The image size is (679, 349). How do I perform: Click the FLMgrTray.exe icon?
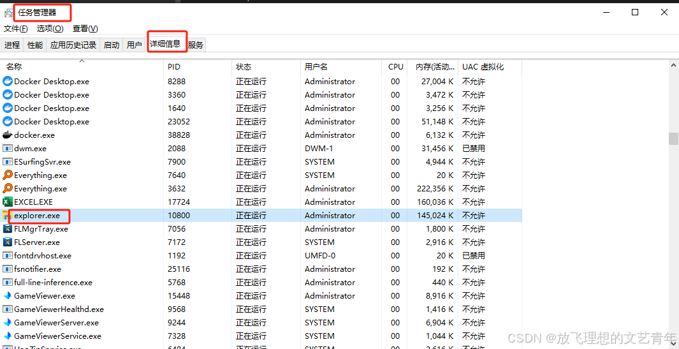(x=8, y=228)
